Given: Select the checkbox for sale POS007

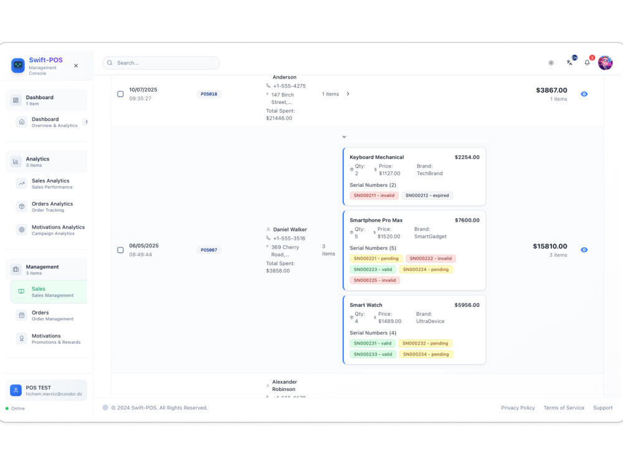Looking at the screenshot, I should pyautogui.click(x=120, y=250).
